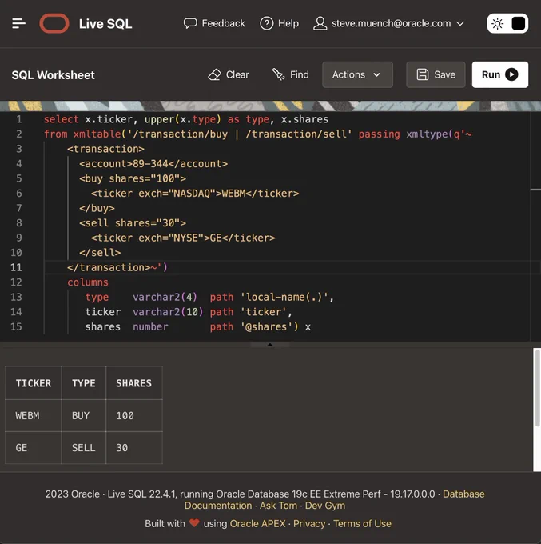Click the ticker exch="NASDAQ" code line

point(195,194)
